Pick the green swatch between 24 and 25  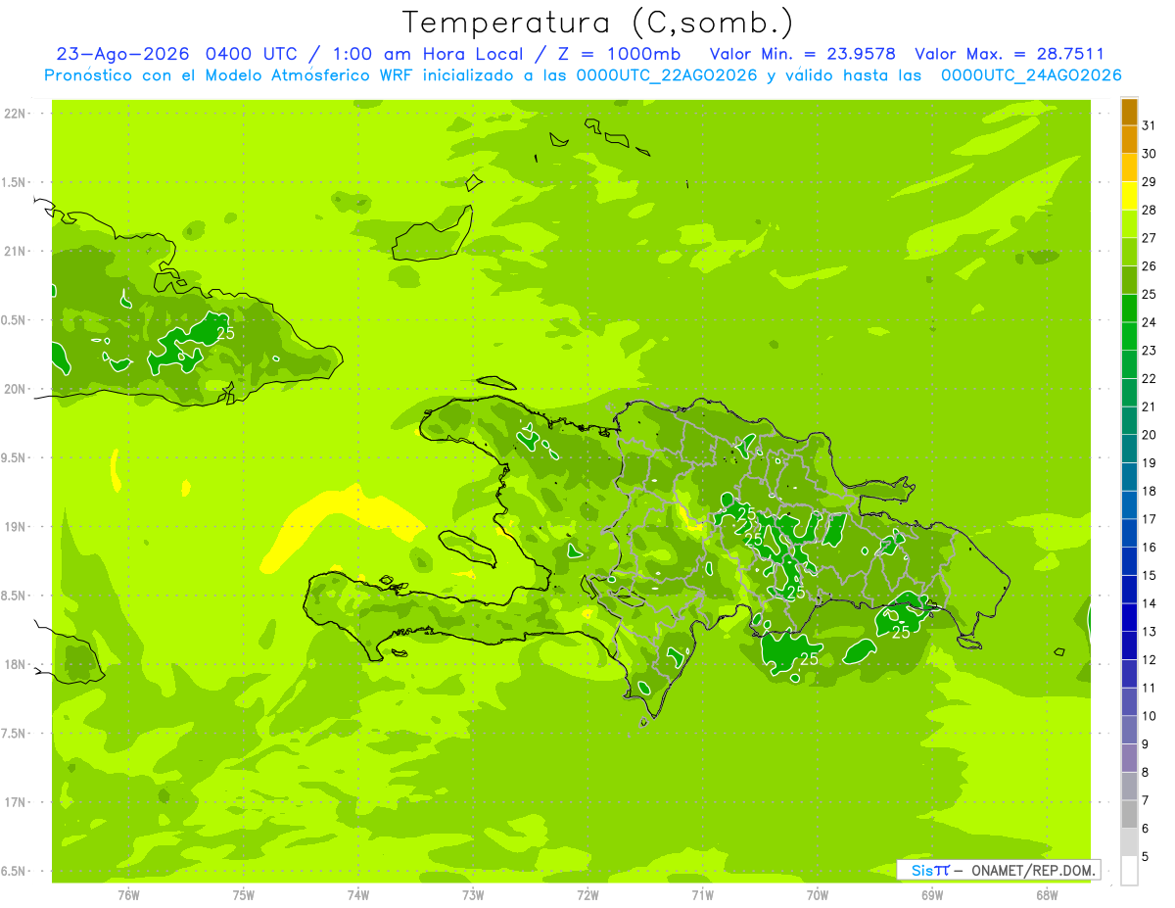click(1129, 308)
